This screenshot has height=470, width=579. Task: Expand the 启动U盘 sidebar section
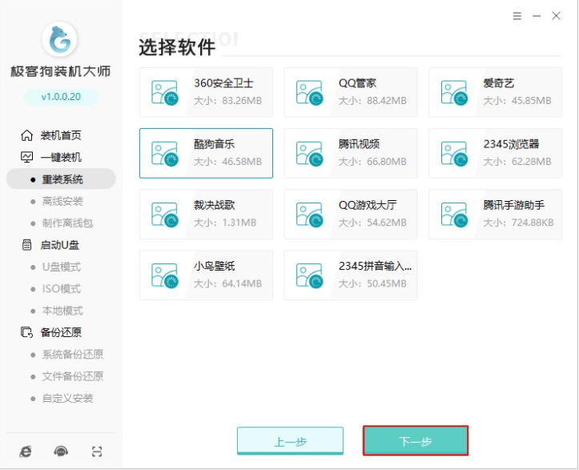point(61,245)
